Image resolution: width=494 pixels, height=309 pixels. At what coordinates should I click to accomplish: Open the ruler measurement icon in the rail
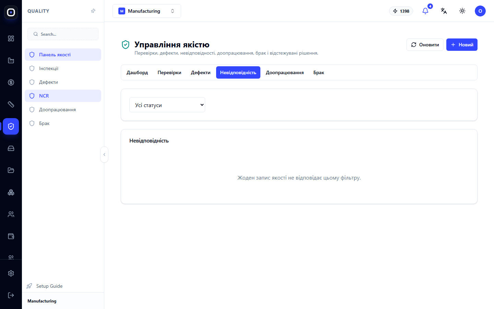(11, 104)
